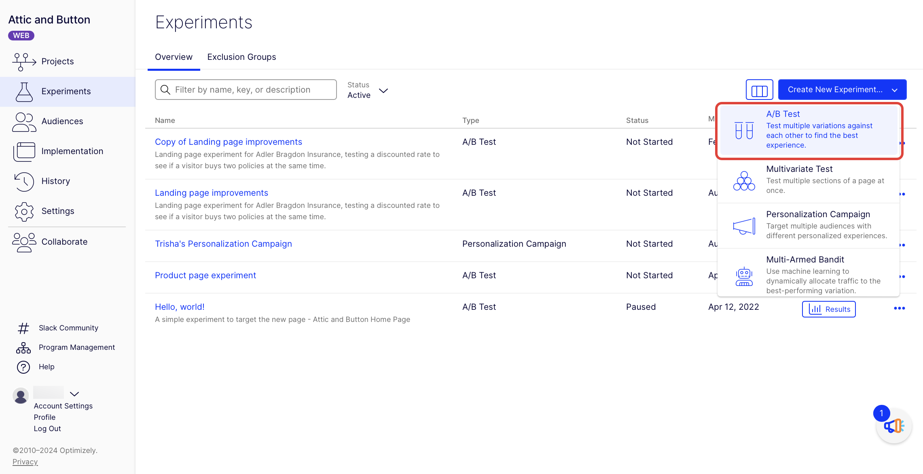Join the Slack Community via hash icon
This screenshot has width=923, height=474.
coord(23,328)
